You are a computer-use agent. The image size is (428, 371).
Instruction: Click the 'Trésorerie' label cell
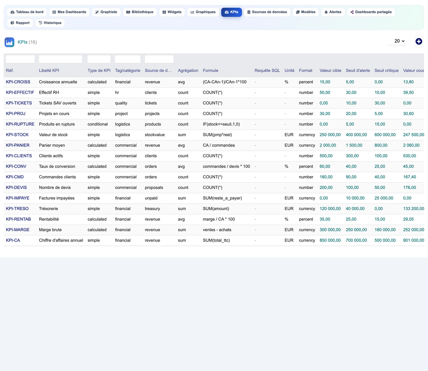click(49, 209)
